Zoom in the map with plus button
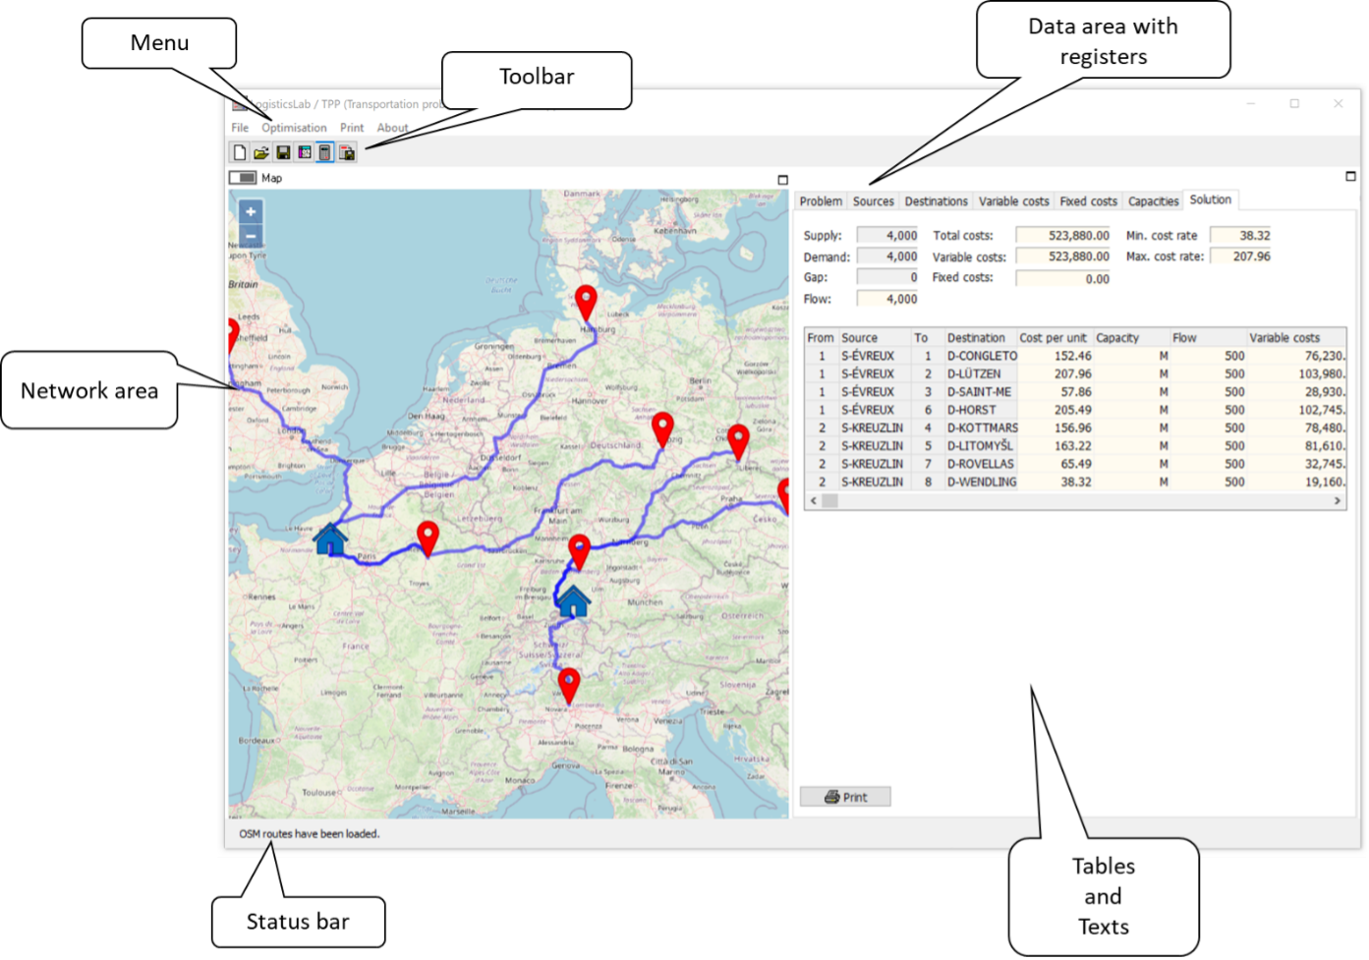 [x=251, y=211]
